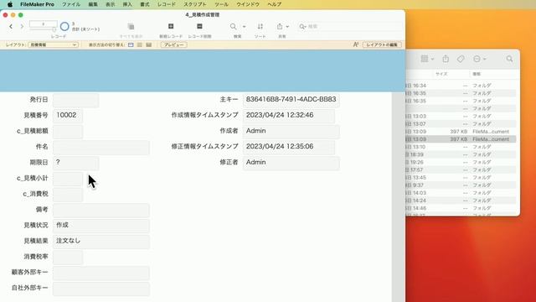The width and height of the screenshot is (536, 302).
Task: Open the レコード menu
Action: [x=167, y=4]
